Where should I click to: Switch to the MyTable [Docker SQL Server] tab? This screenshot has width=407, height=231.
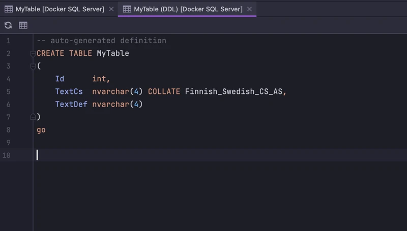click(x=60, y=9)
